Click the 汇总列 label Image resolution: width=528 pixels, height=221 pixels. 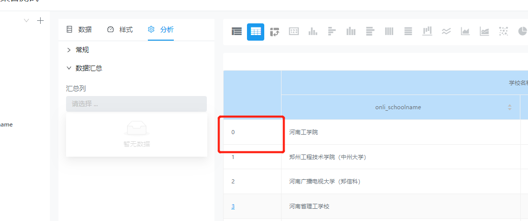point(76,88)
